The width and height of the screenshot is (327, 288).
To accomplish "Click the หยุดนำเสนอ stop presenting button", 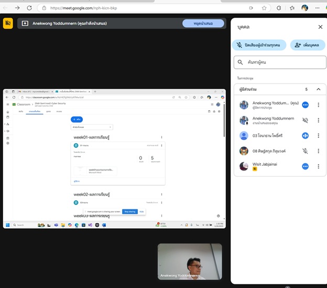I will [x=203, y=24].
